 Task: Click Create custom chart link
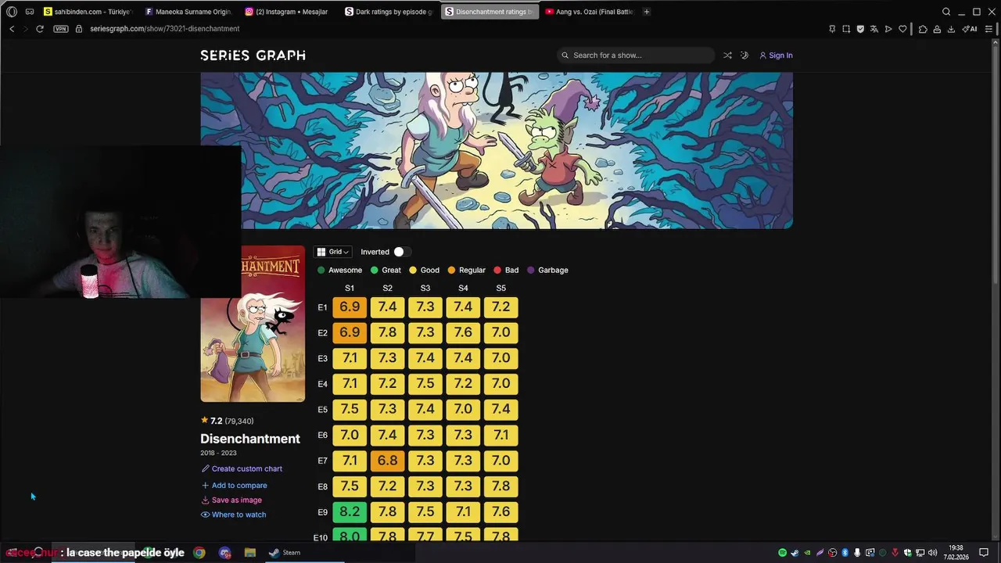click(242, 469)
